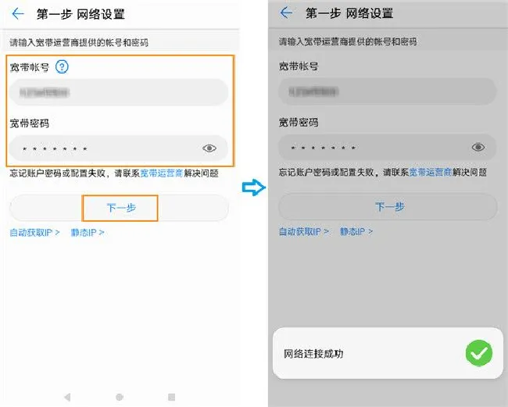Image resolution: width=508 pixels, height=407 pixels.
Task: Click the 网络连接成功 message text
Action: [313, 354]
